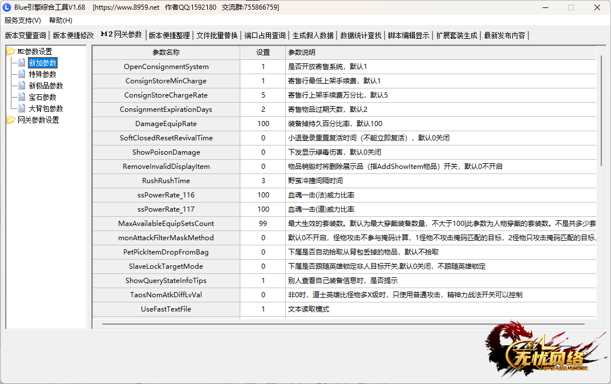Open the 生成假人数据 tab
The height and width of the screenshot is (384, 611).
point(313,35)
